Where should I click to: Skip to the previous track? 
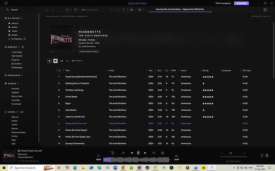[x=132, y=153]
